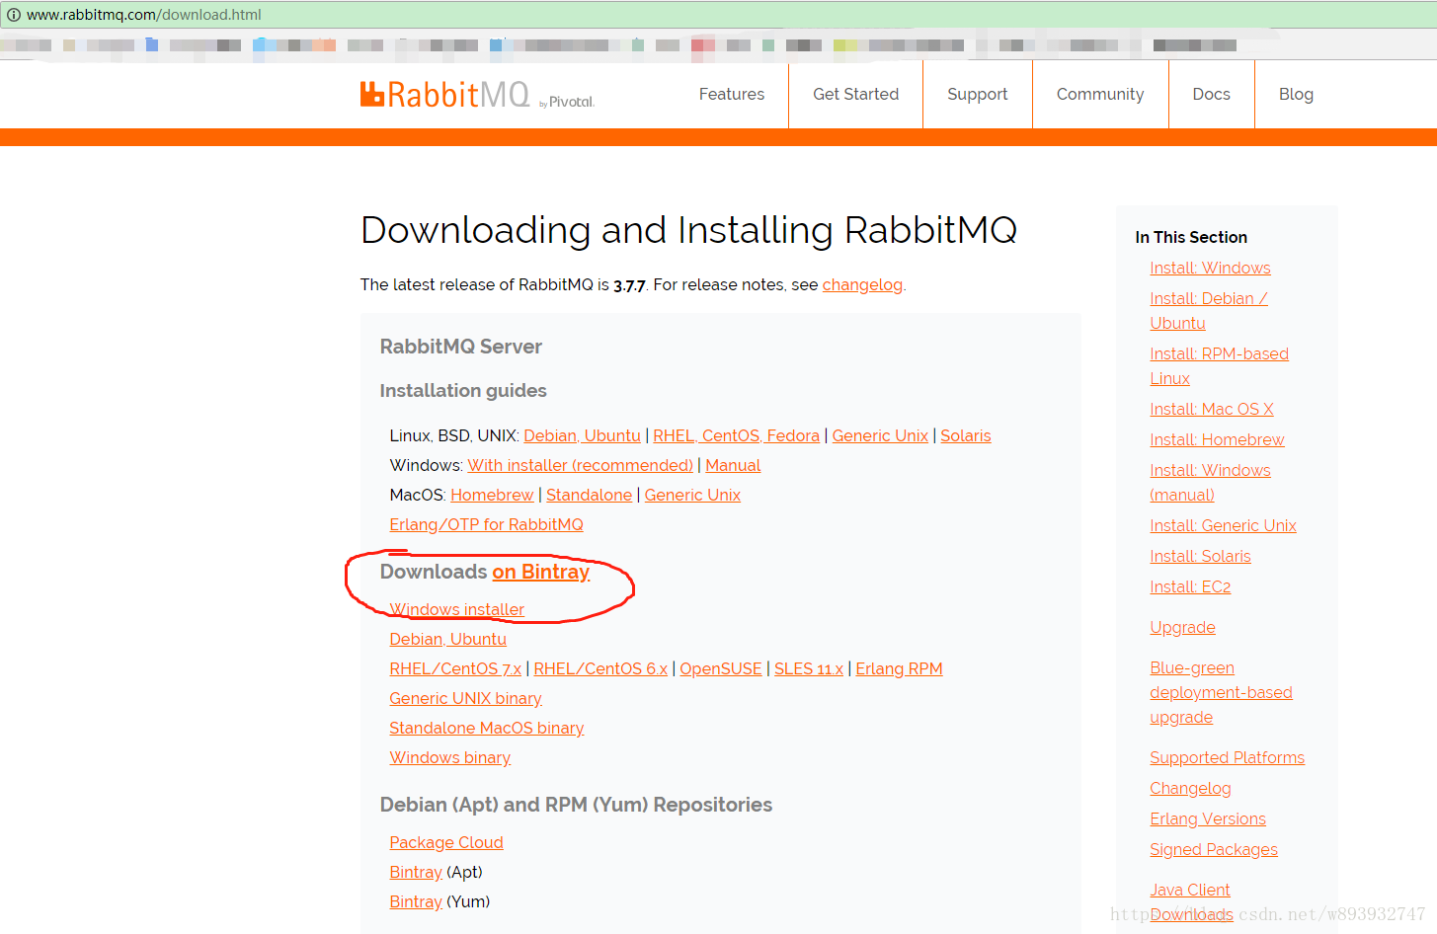Open Generic Unix link on MacOS row
Screen dimensions: 1437x934
692,495
